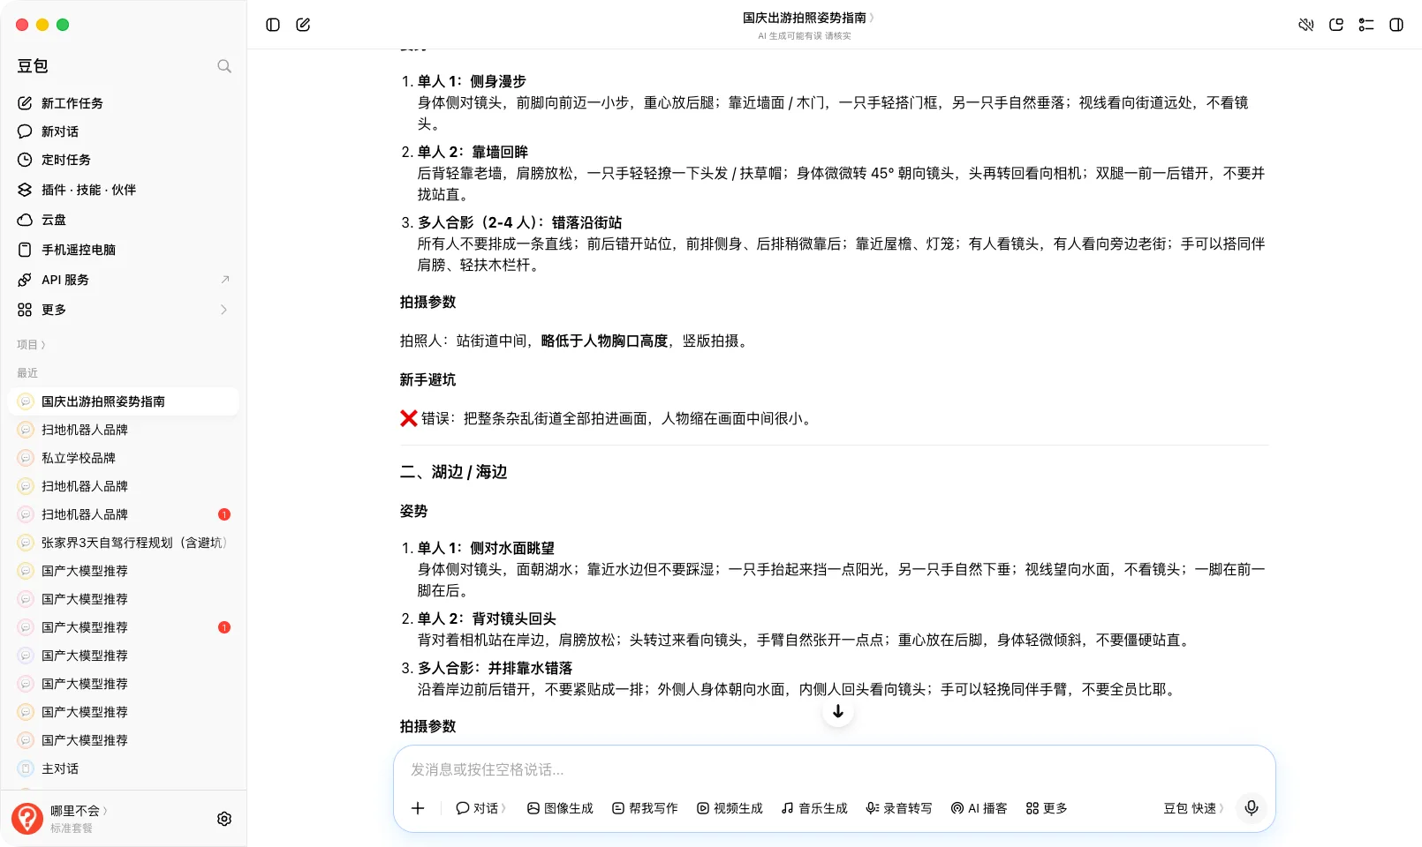Screen dimensions: 1422x847
Task: Toggle the sidebar collapse icon
Action: 273,25
